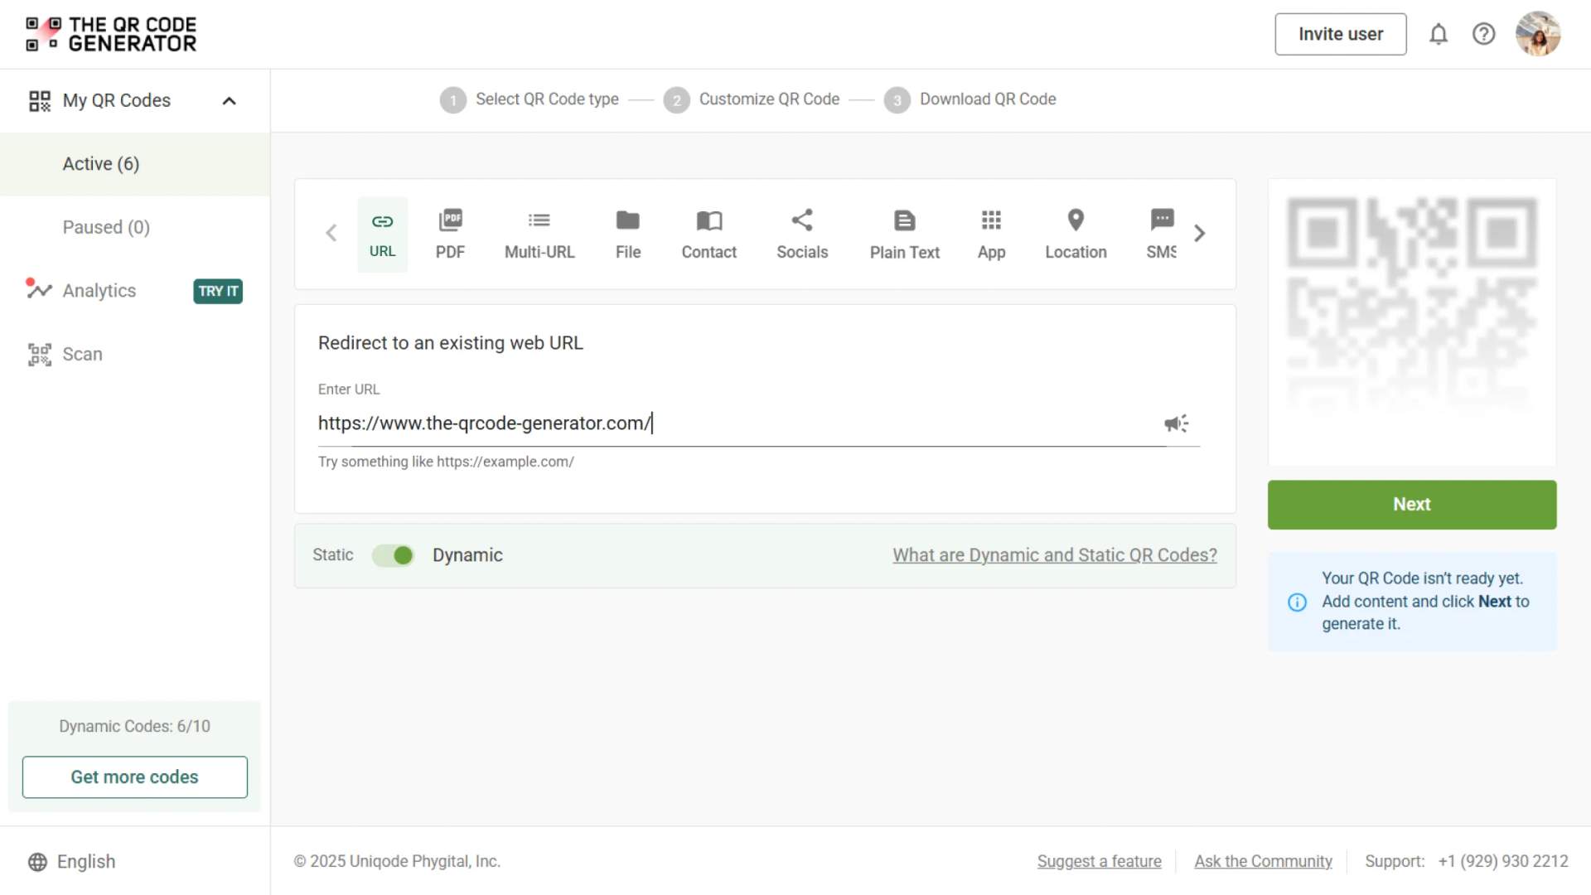Open Active (6) QR codes list
This screenshot has width=1591, height=895.
pos(135,164)
